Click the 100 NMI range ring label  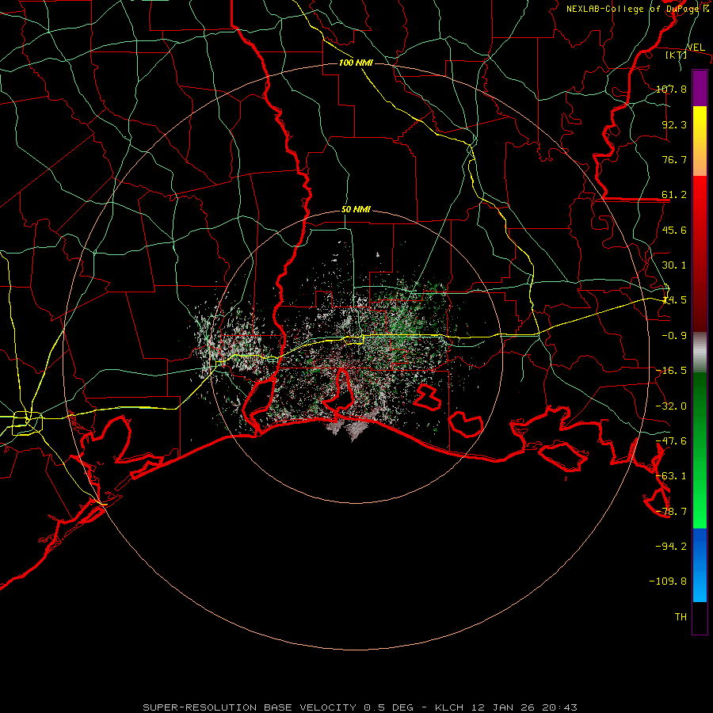[356, 63]
